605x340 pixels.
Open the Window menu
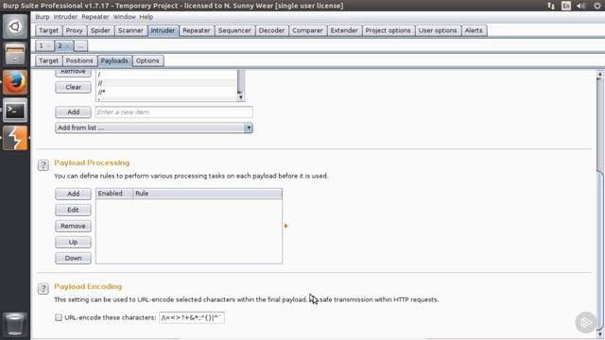(124, 17)
